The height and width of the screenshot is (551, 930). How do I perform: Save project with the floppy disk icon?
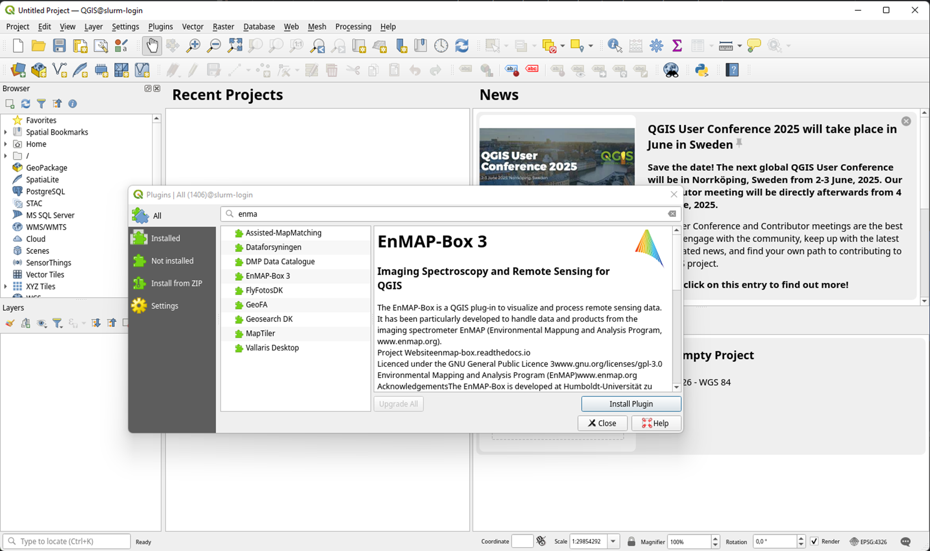click(x=59, y=46)
